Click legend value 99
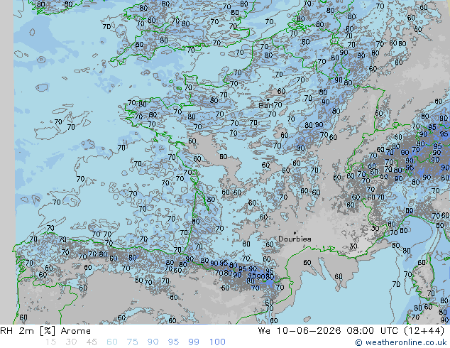This screenshot has width=450, height=348. pos(194,342)
